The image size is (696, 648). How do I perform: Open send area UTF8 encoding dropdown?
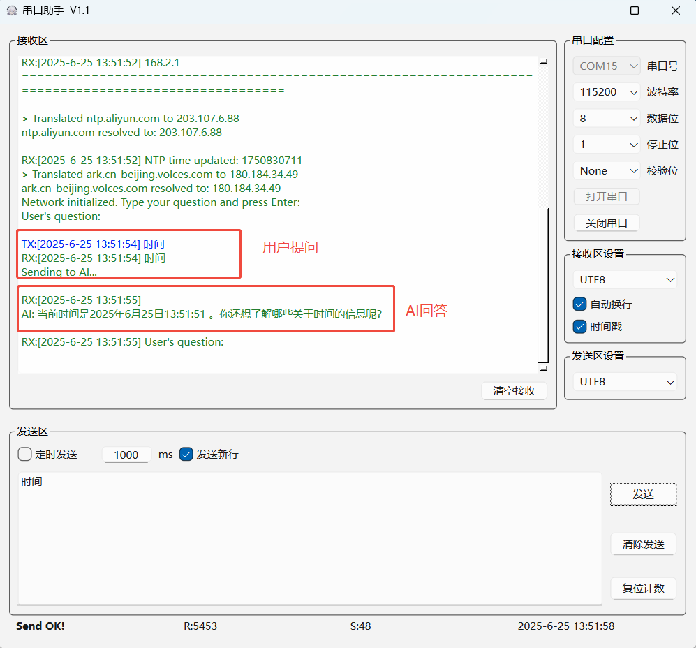(x=625, y=382)
